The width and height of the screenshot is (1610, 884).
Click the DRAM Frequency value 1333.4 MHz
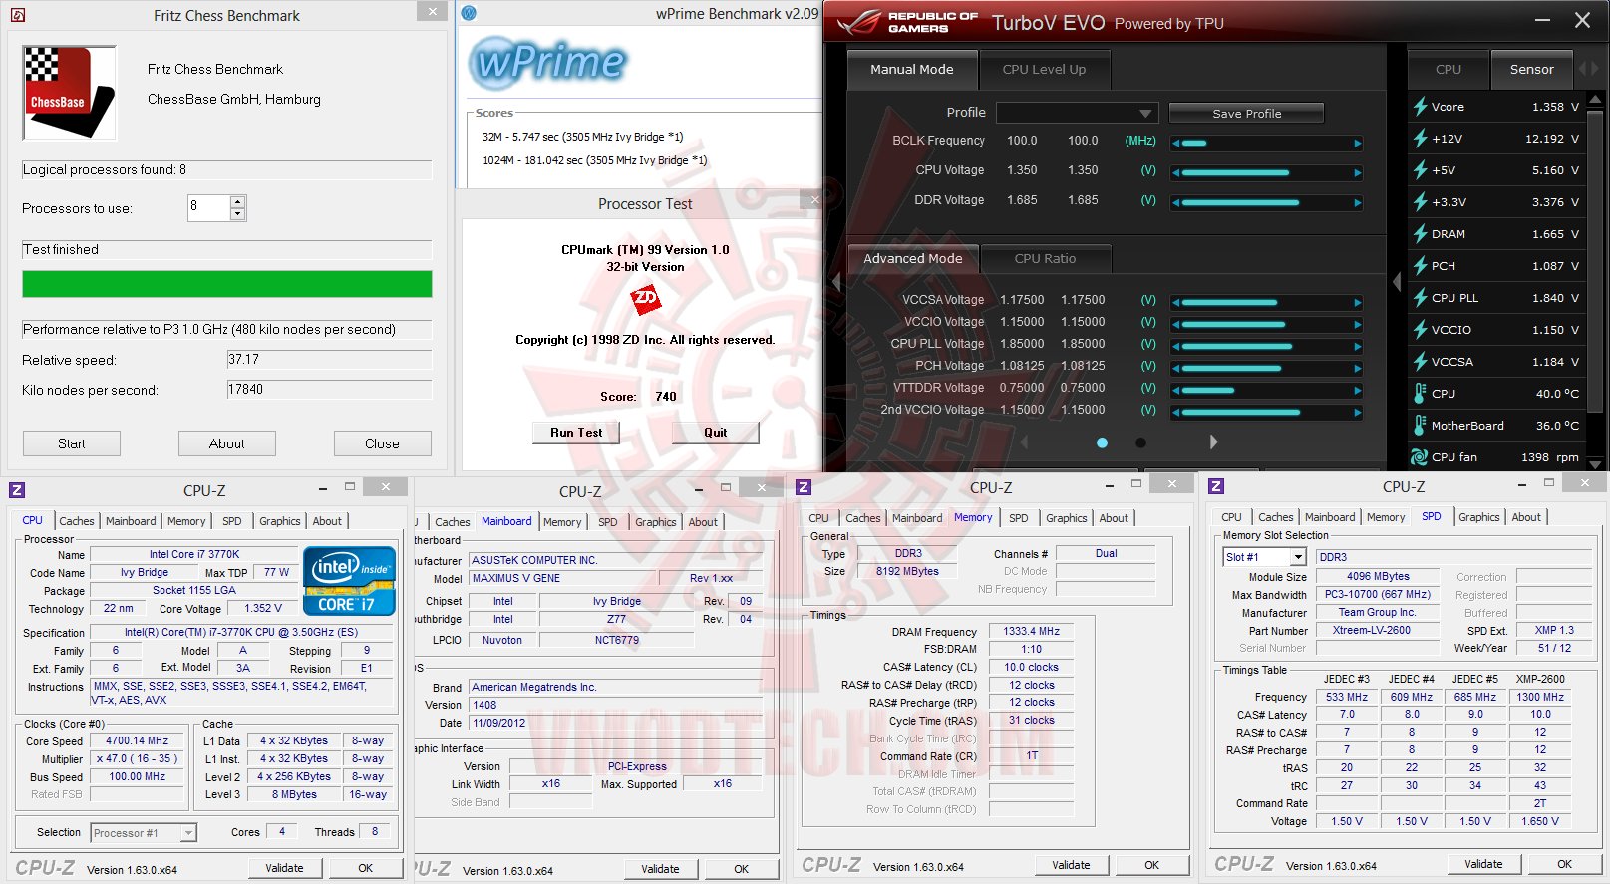coord(1031,631)
